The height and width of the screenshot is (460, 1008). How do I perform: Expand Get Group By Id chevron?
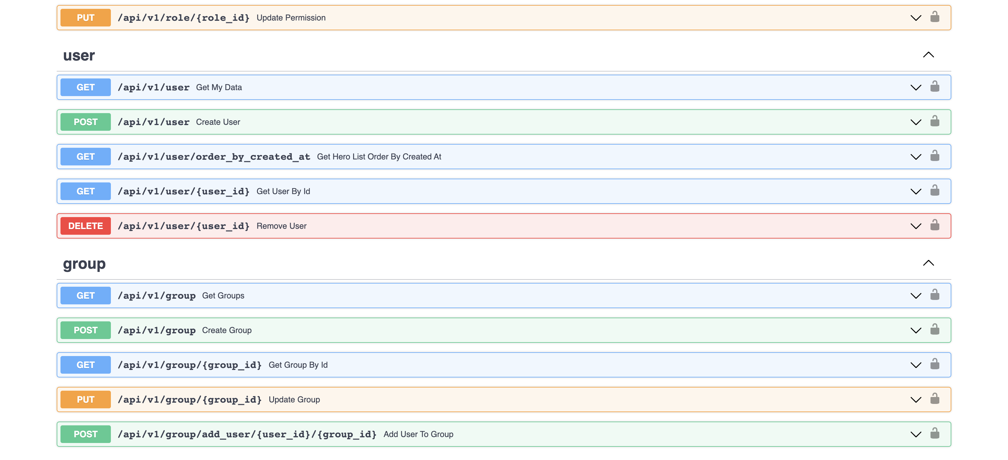[x=916, y=365]
